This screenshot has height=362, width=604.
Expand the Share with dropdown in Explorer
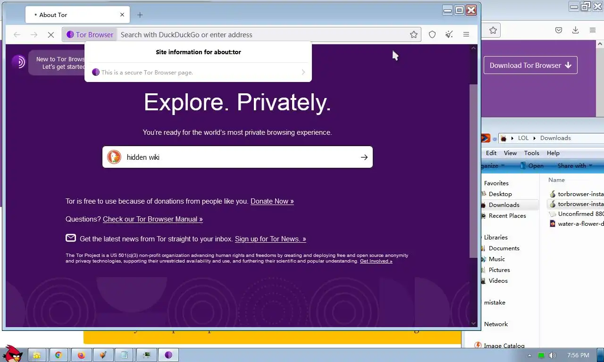[575, 166]
